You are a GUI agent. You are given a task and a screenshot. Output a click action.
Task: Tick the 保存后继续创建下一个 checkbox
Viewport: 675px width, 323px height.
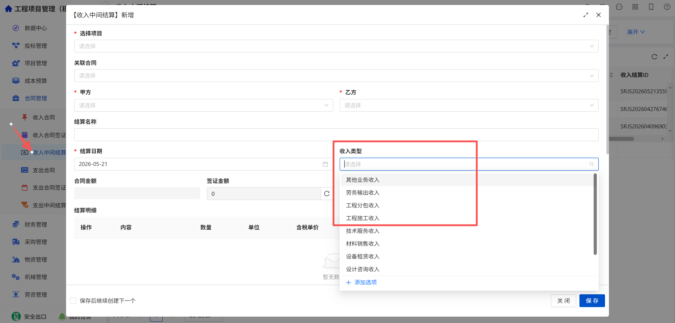73,301
